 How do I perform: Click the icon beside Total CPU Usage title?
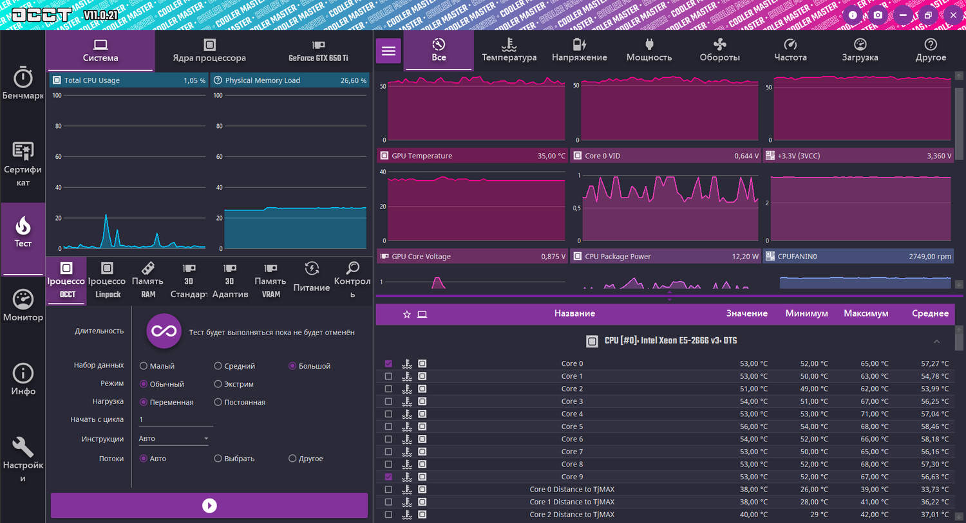(57, 80)
